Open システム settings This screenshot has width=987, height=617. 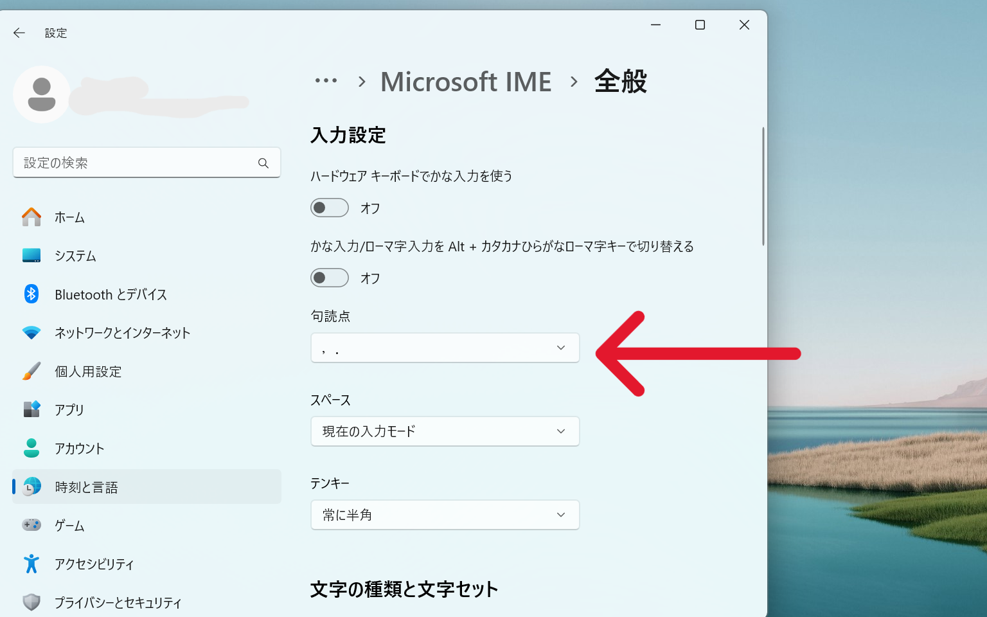click(x=147, y=256)
